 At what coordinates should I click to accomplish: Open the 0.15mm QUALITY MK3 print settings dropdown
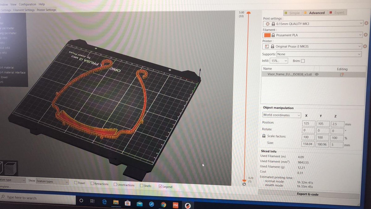313,24
